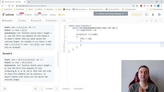The width and height of the screenshot is (164, 92).
Task: Open the Twitch bookmark folder
Action: pyautogui.click(x=58, y=9)
